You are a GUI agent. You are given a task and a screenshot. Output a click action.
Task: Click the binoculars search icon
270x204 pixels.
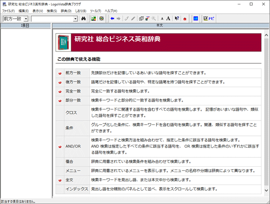(x=83, y=19)
